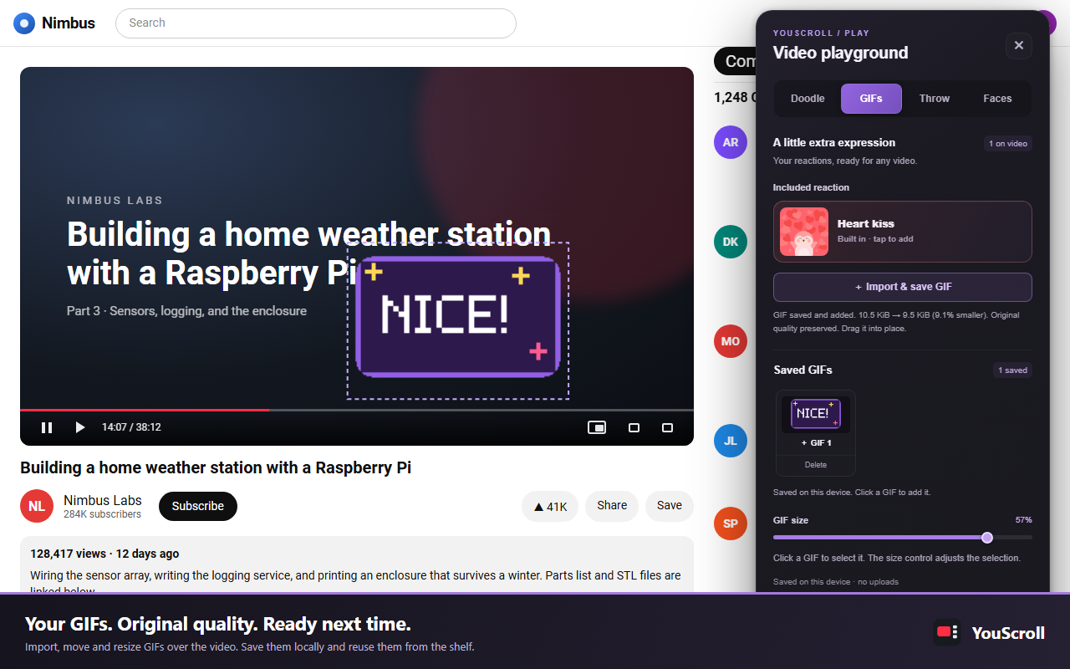Subscribe to Nimbus Labs
This screenshot has width=1070, height=669.
coord(198,506)
